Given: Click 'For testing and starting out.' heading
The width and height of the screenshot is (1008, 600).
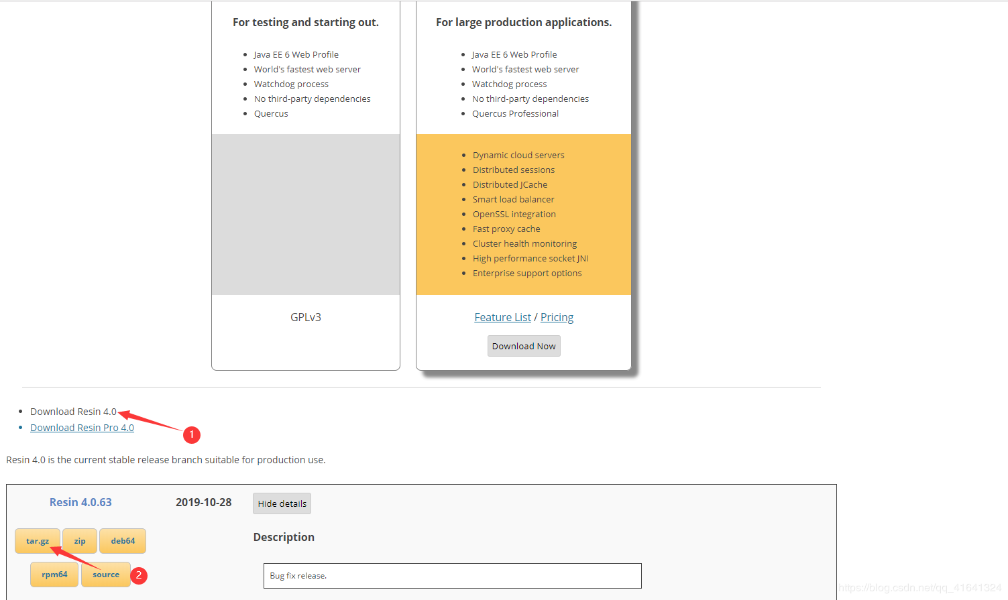Looking at the screenshot, I should coord(306,22).
